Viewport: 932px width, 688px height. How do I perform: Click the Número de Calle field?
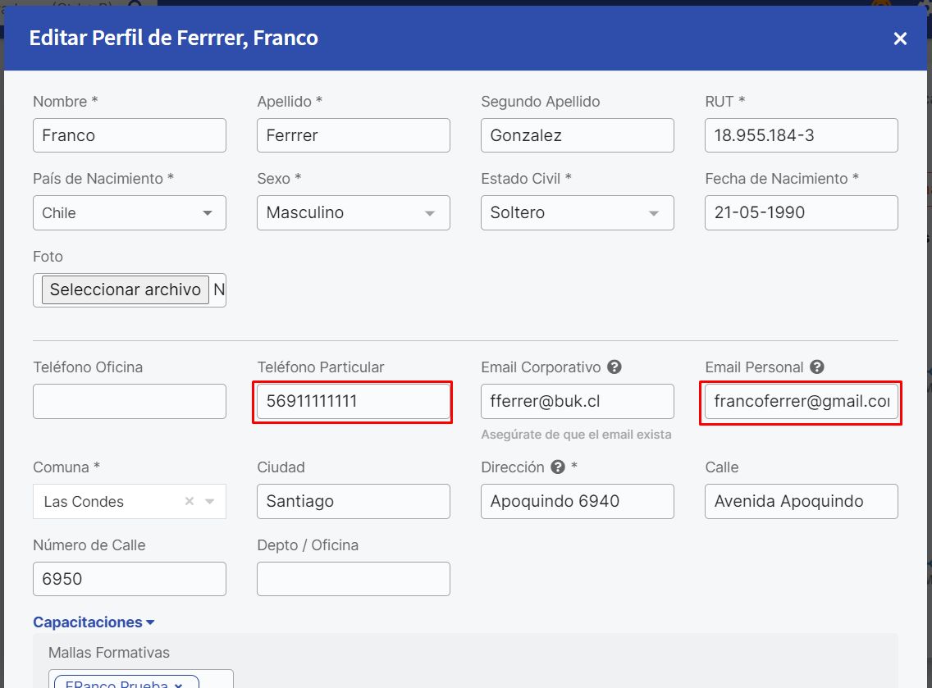[130, 579]
